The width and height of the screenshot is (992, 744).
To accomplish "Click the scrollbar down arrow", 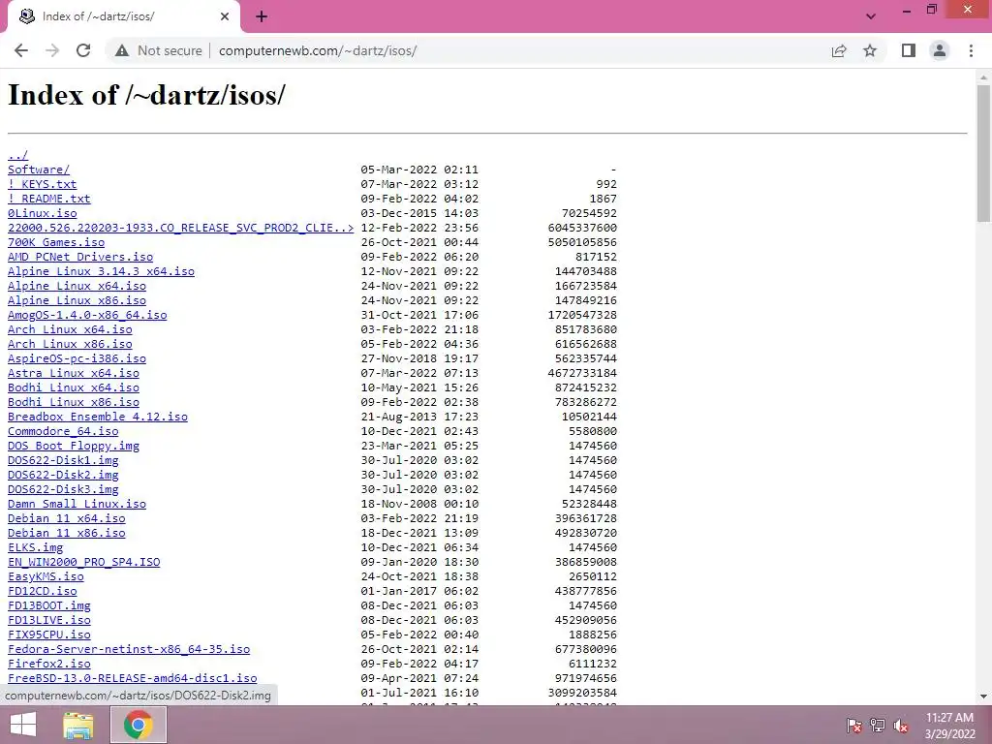I will tap(983, 697).
